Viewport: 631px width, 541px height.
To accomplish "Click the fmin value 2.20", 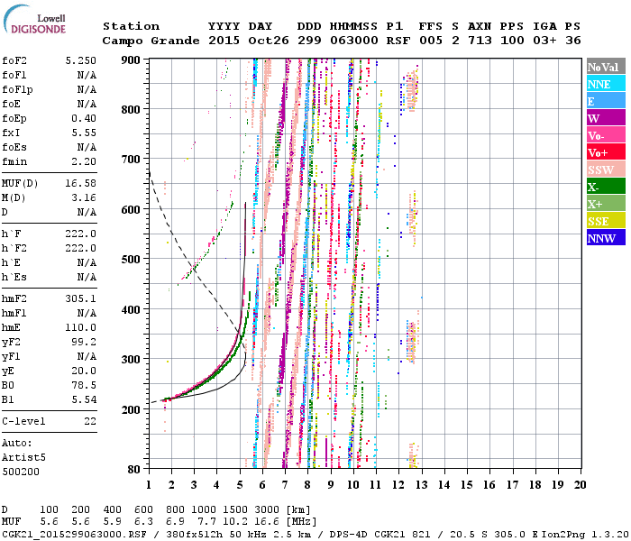I will click(84, 161).
